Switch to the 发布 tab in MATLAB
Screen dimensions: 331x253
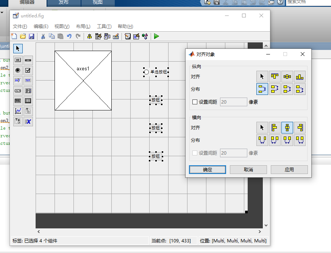click(x=64, y=3)
